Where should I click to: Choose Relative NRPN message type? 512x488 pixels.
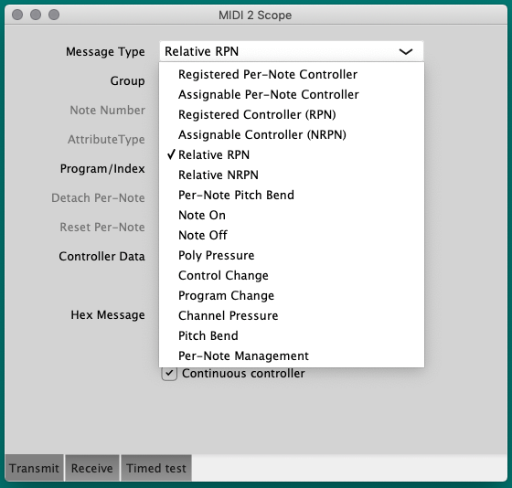(292, 175)
